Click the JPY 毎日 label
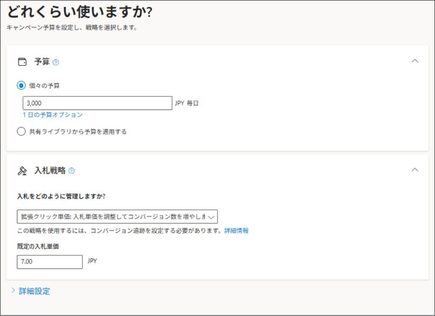The height and width of the screenshot is (316, 435). coord(187,103)
